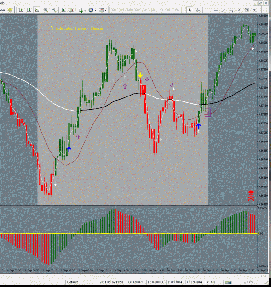271x287 pixels.
Task: Click the chart tabs scroll right arrow
Action: [x=266, y=276]
